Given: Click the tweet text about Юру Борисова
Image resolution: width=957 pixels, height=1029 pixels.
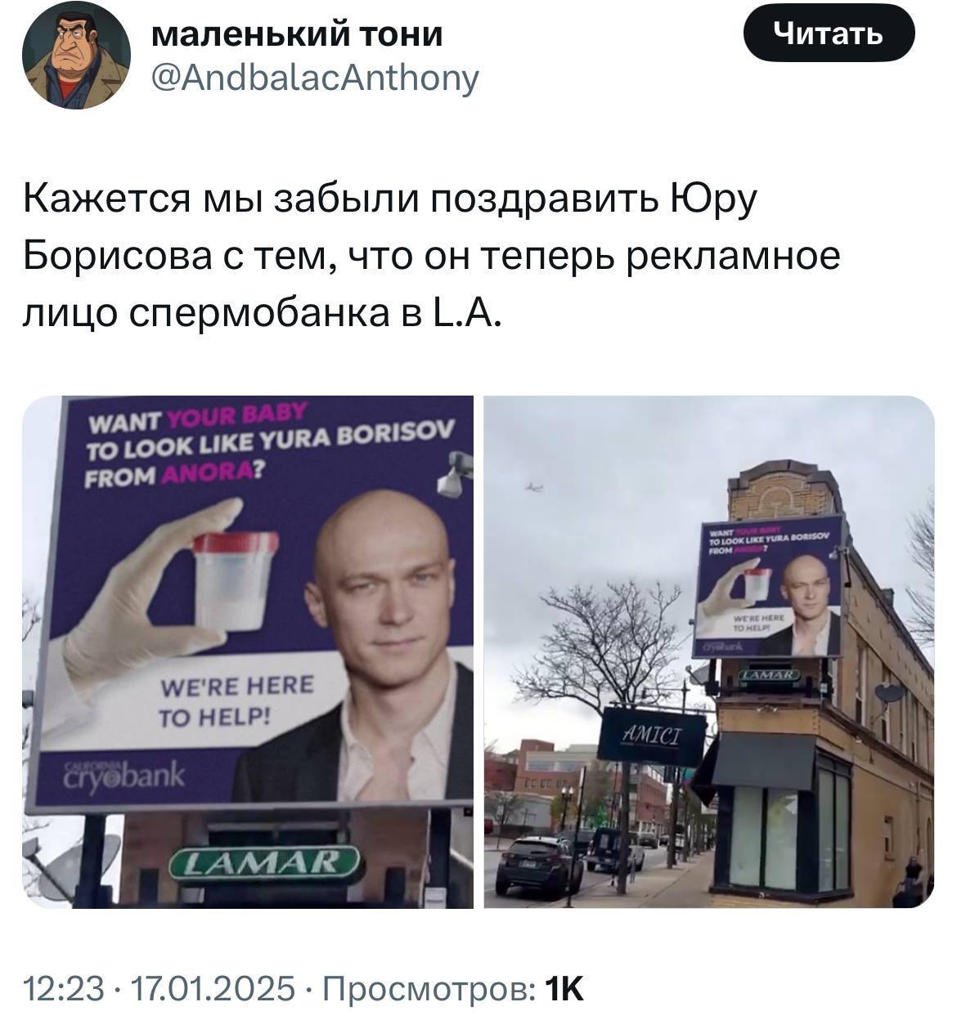Looking at the screenshot, I should (431, 256).
